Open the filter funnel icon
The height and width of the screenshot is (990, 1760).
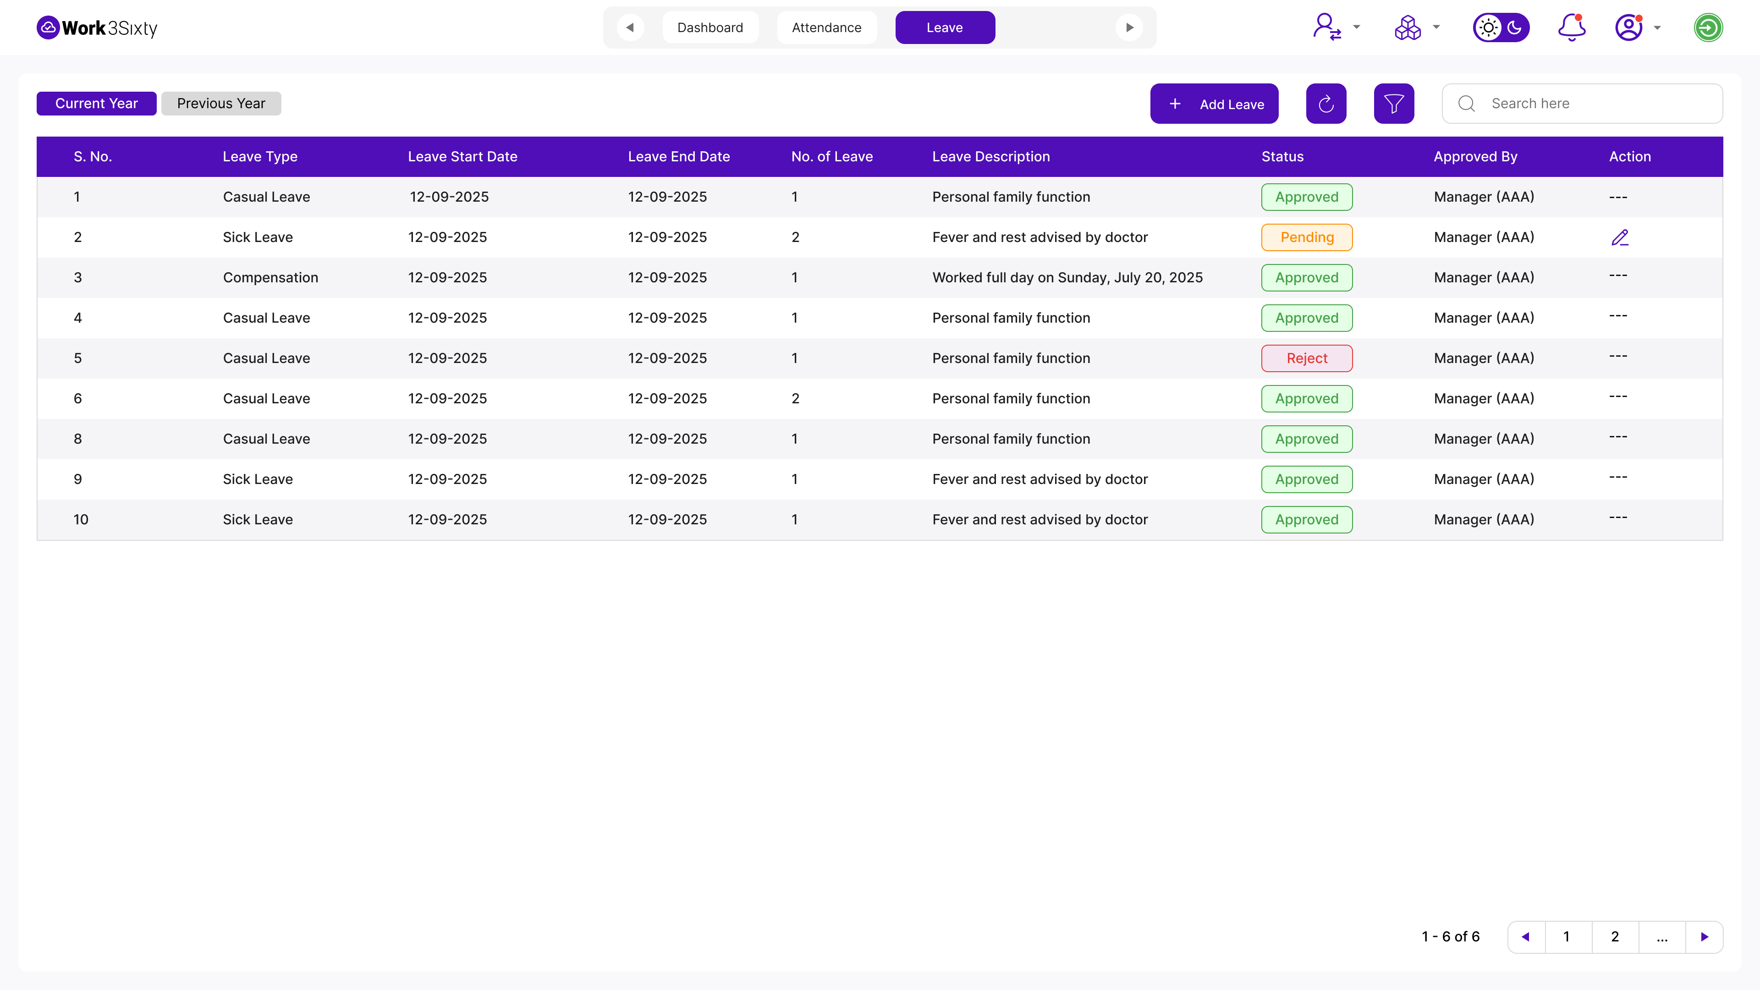[1393, 104]
